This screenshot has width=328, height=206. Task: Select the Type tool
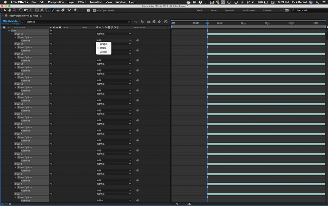(x=47, y=10)
